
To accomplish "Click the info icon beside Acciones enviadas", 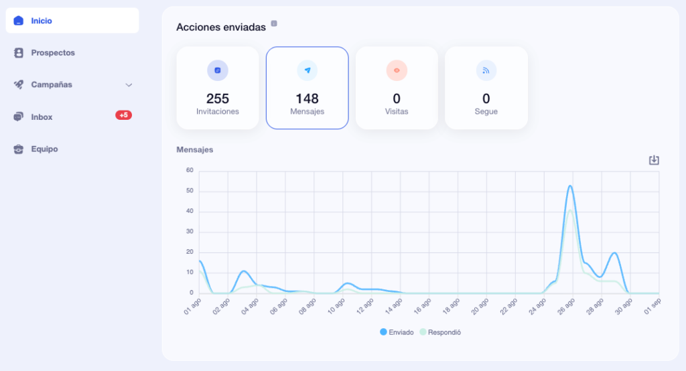I will [274, 24].
